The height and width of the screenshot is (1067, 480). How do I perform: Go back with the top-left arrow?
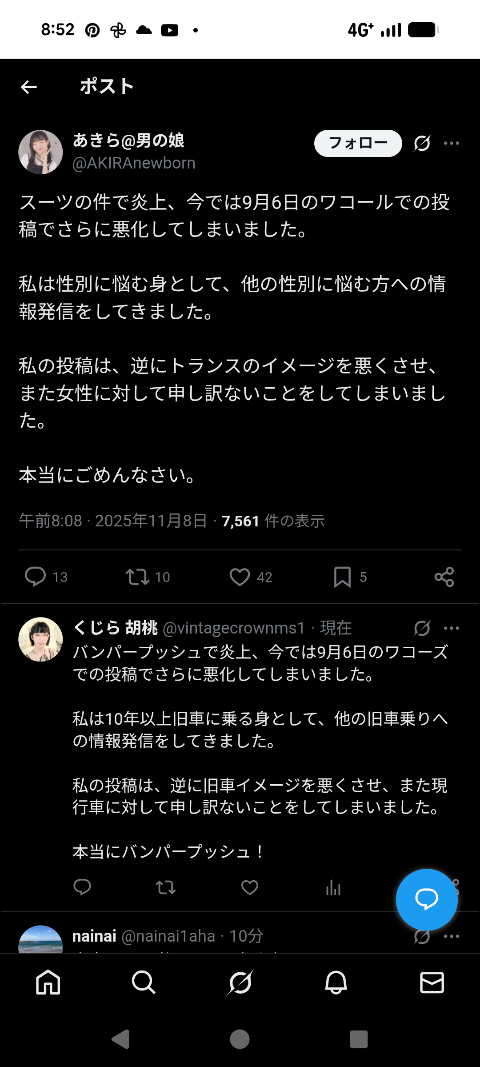29,87
